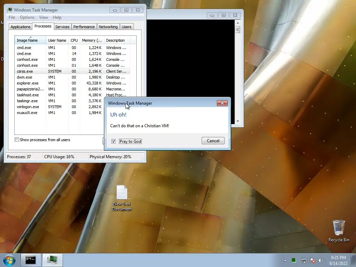Screen dimensions: 356x267
Task: Select the taskmgr.exe process row
Action: [59, 101]
